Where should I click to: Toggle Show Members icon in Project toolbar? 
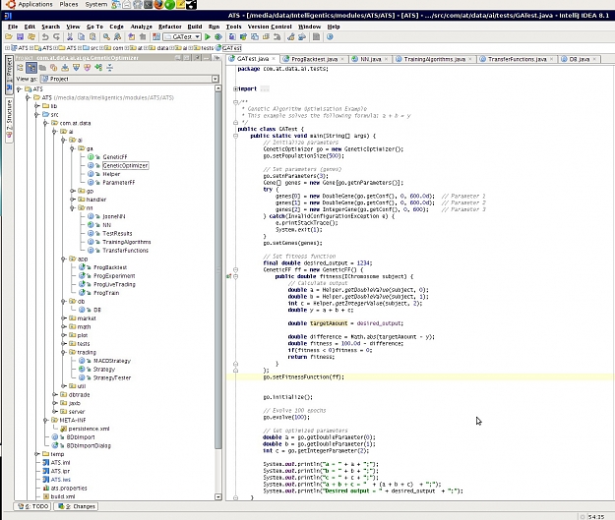click(x=54, y=68)
